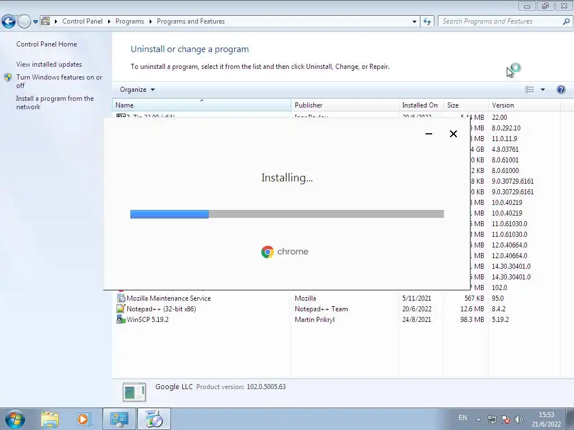Click the search magnifier icon

[x=566, y=22]
